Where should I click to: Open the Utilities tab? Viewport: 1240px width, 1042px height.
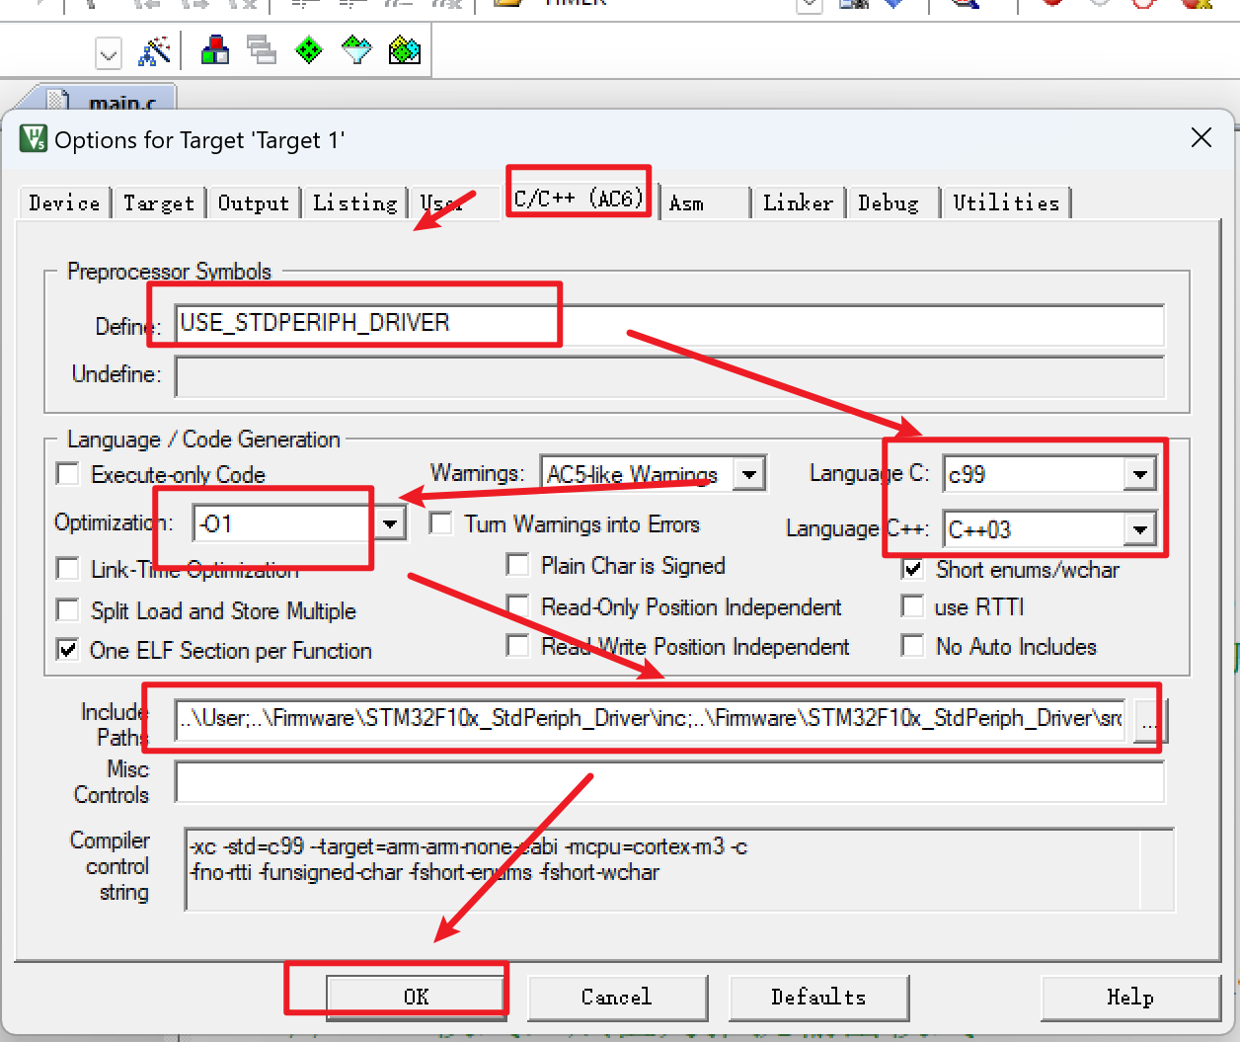tap(1006, 202)
